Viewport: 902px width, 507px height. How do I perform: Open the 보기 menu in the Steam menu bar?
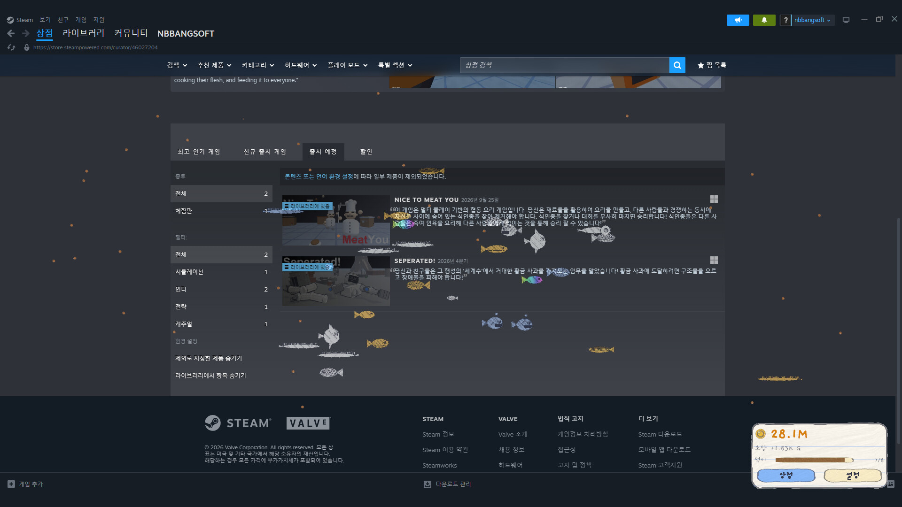pos(45,20)
